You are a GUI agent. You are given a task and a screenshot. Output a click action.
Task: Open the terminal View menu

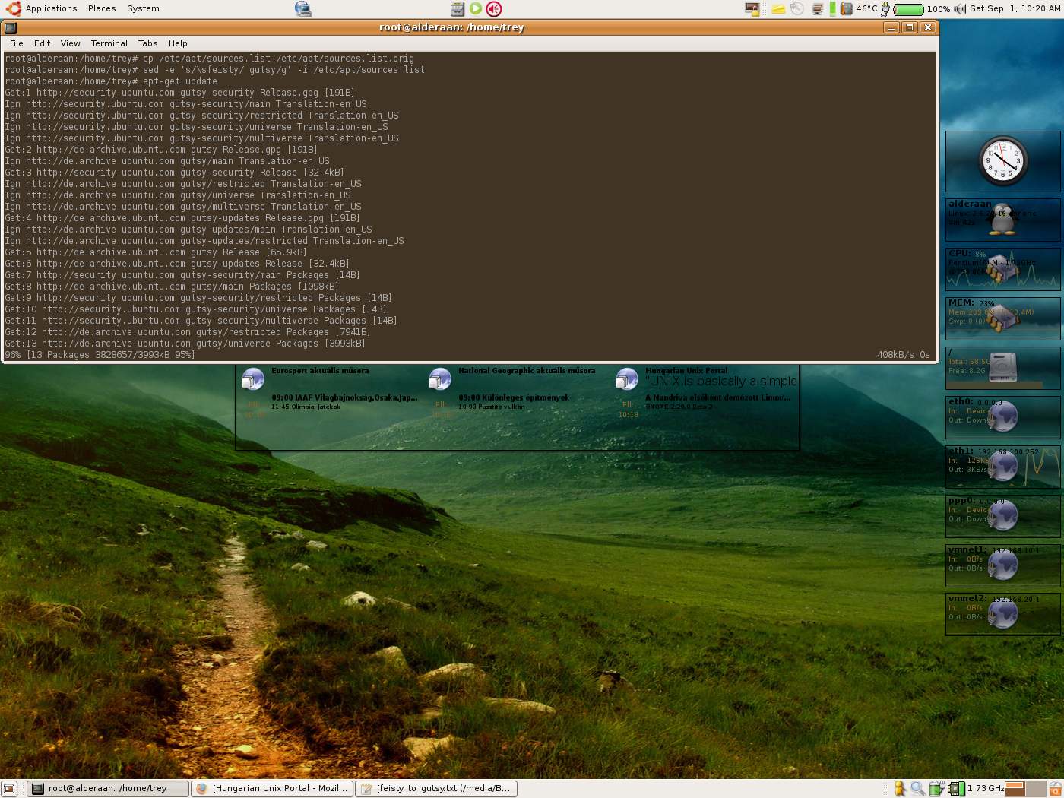click(x=71, y=43)
